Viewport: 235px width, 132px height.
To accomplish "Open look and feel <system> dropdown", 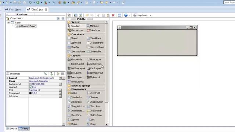I will 151,15.
